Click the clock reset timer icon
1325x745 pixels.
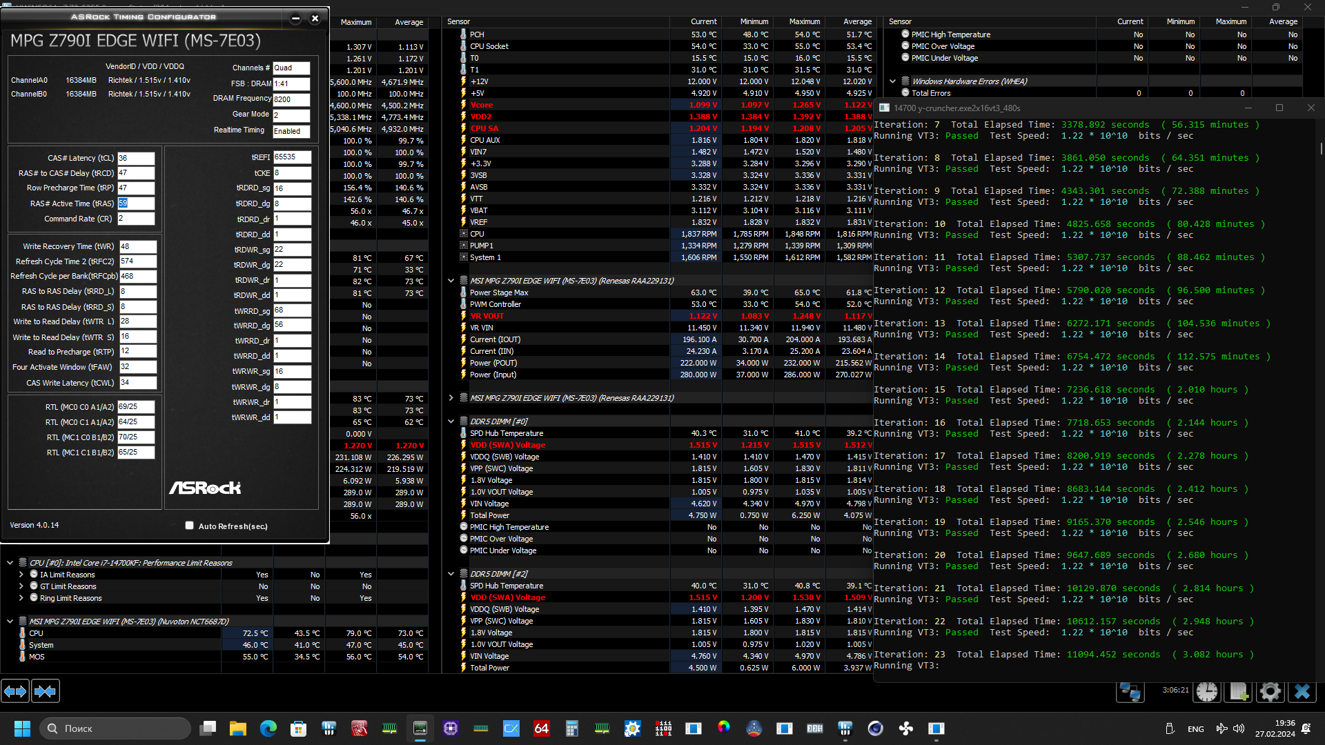tap(1207, 691)
